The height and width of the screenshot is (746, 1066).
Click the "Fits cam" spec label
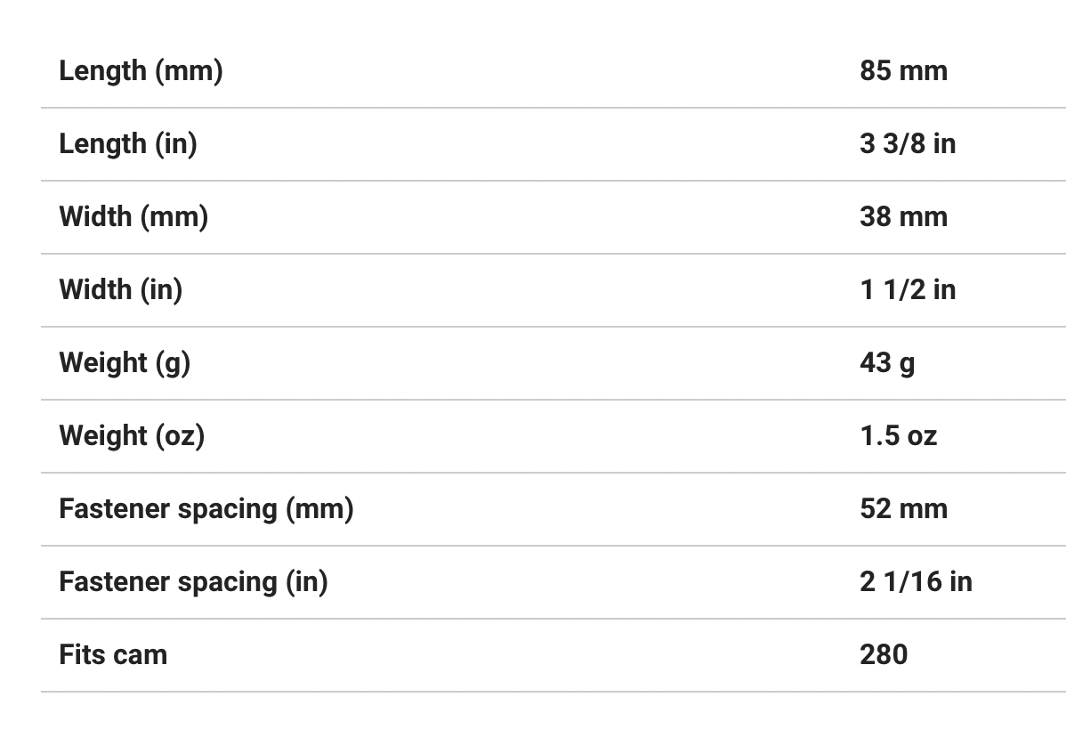[x=113, y=654]
